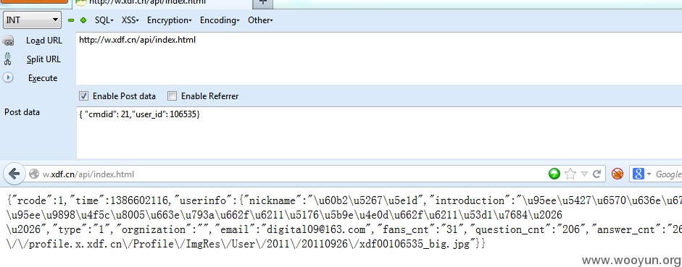Check the Enable Referrer checkbox
The image size is (682, 267).
coord(172,96)
